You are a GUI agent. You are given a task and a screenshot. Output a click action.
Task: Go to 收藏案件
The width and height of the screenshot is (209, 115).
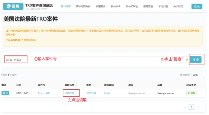pyautogui.click(x=101, y=6)
